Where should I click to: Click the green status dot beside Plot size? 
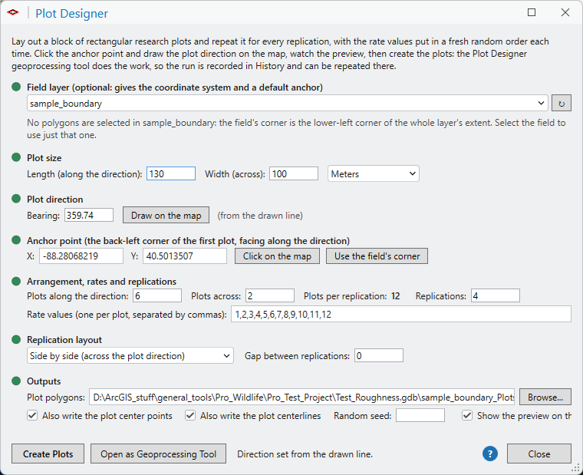click(16, 157)
